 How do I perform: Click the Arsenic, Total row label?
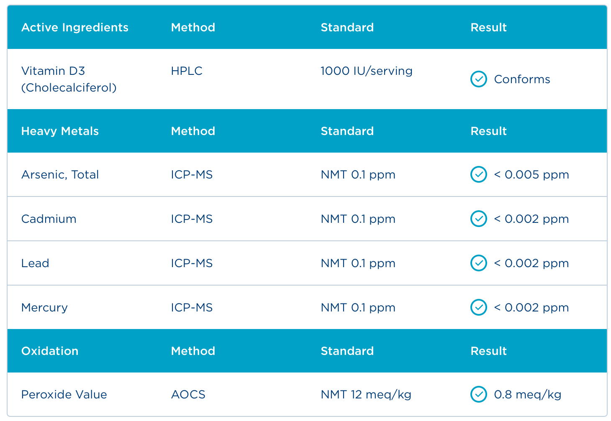coord(60,174)
